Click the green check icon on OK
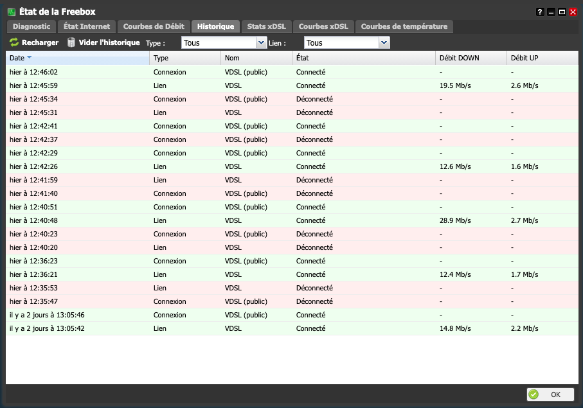This screenshot has width=583, height=408. pyautogui.click(x=534, y=395)
